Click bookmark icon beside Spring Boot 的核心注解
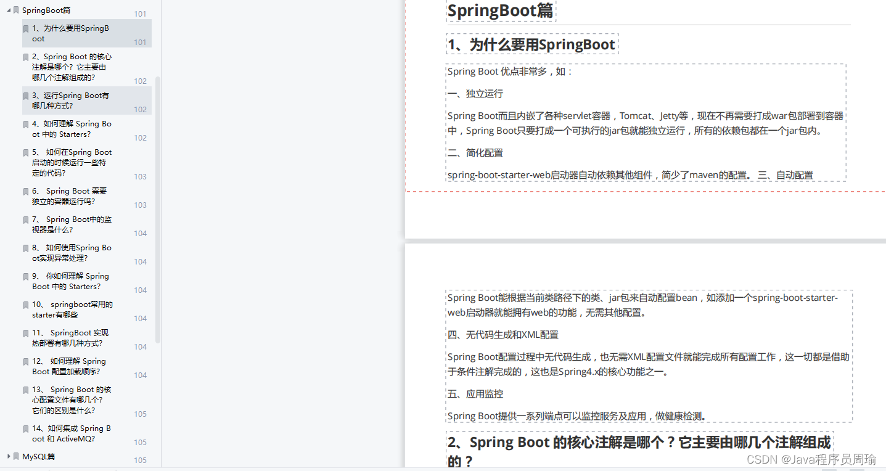Viewport: 886px width, 471px height. (26, 57)
